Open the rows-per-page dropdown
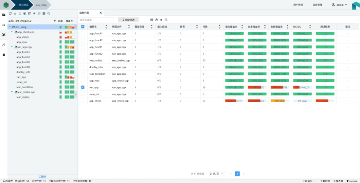The width and height of the screenshot is (360, 183). point(217,173)
